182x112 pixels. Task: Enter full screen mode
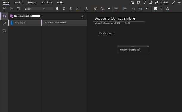[174, 2]
